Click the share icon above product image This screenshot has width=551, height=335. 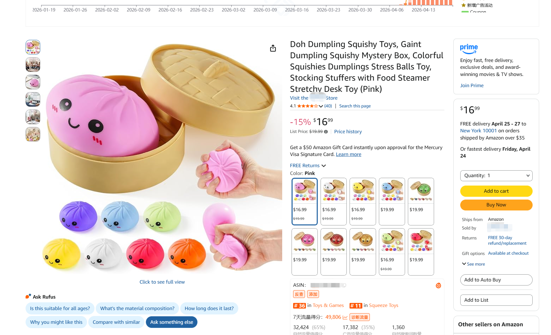pyautogui.click(x=273, y=48)
